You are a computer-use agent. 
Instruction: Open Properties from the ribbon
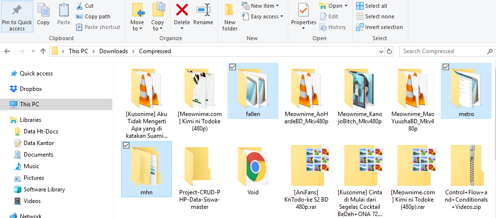(x=303, y=11)
